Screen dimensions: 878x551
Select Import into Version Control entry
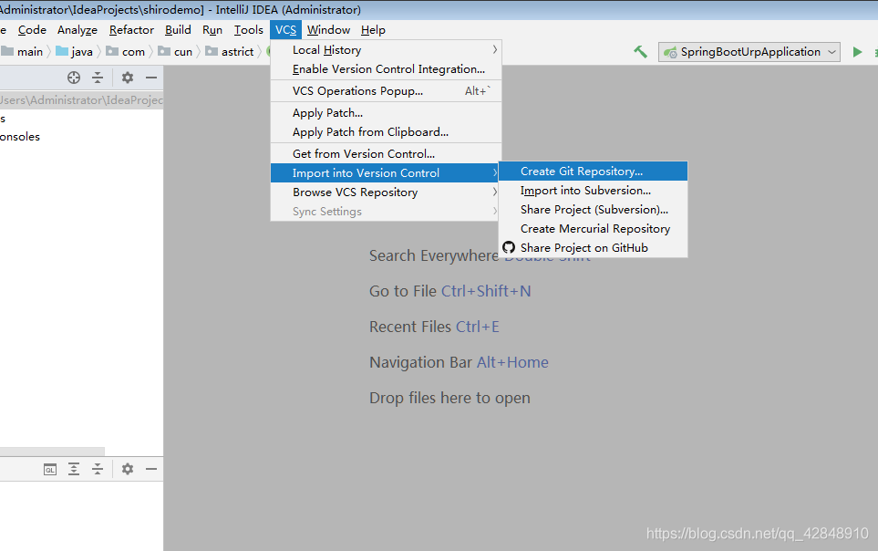point(386,172)
